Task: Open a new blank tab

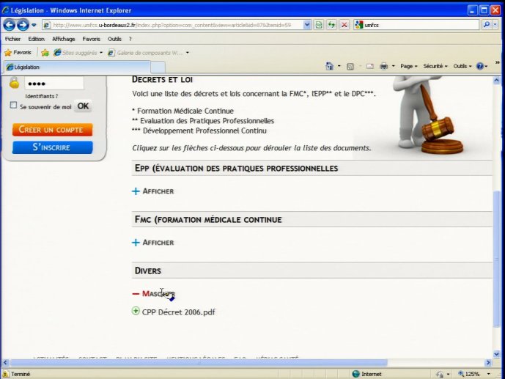Action: pos(158,67)
